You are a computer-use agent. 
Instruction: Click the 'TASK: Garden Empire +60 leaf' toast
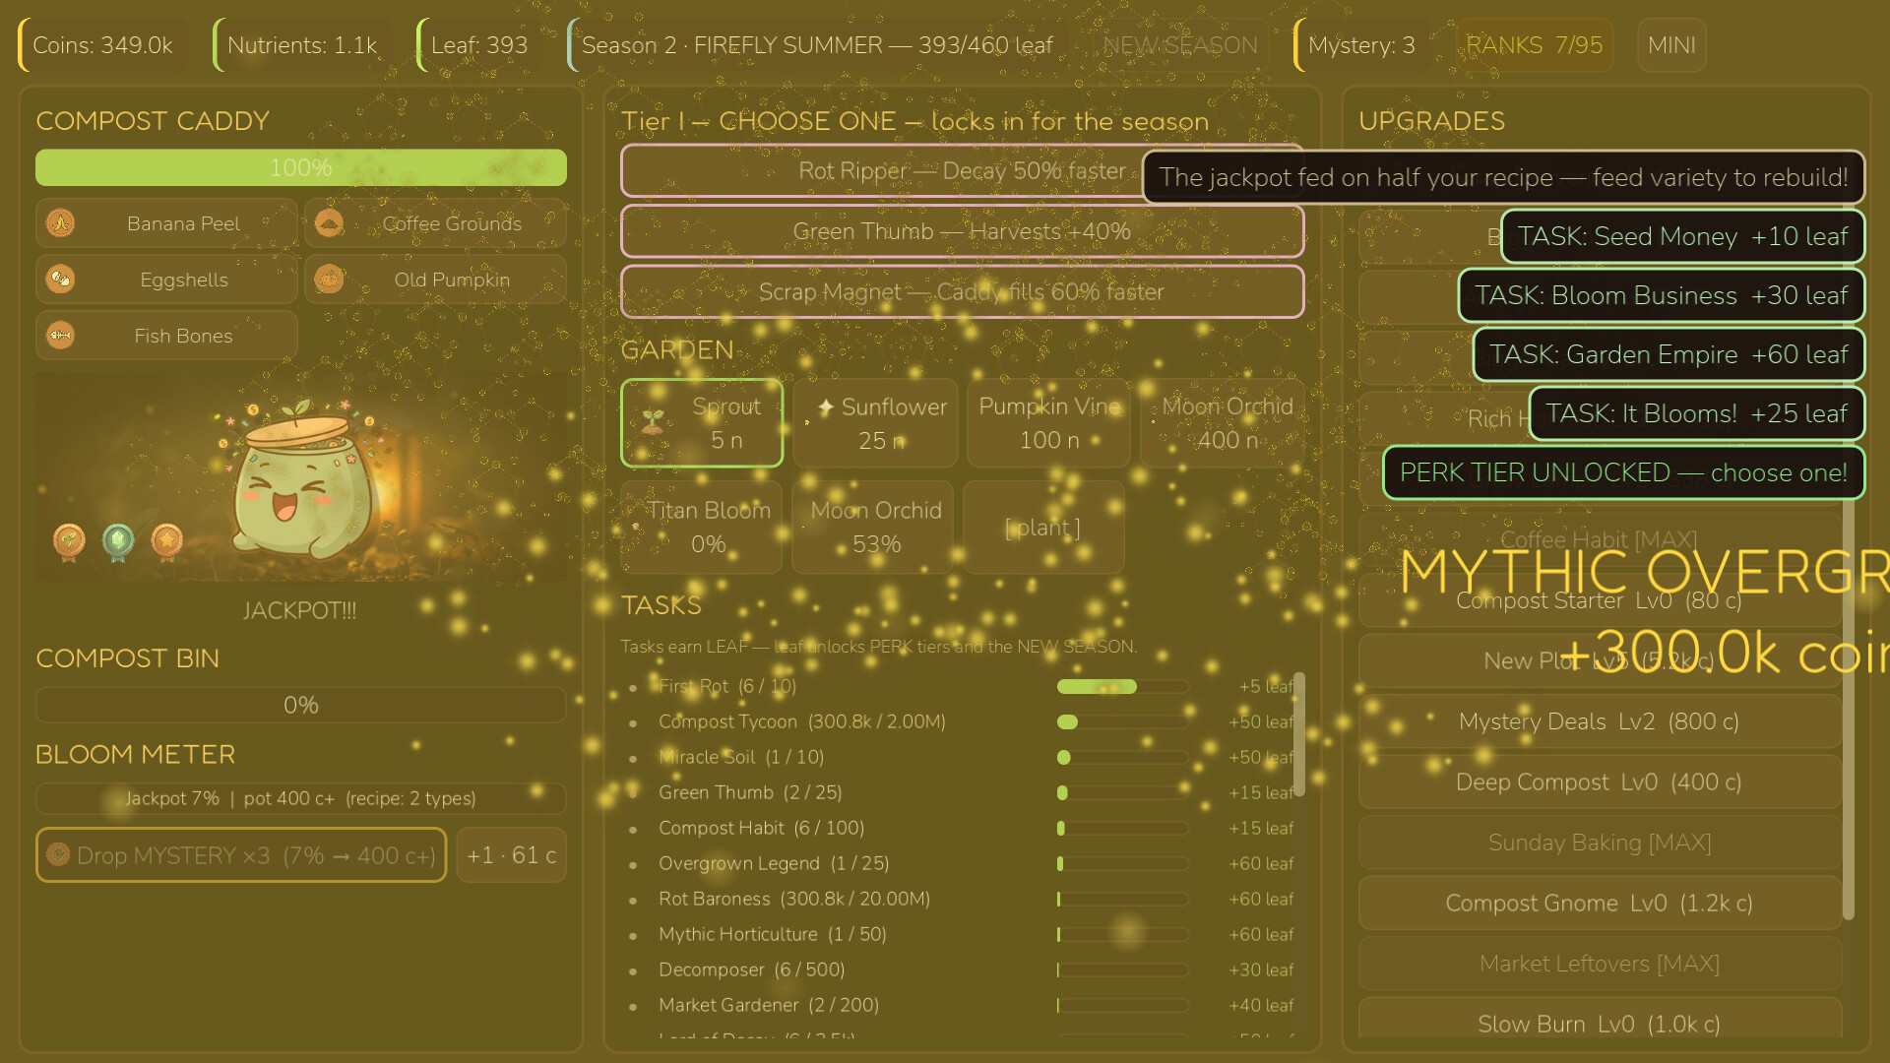[1669, 354]
